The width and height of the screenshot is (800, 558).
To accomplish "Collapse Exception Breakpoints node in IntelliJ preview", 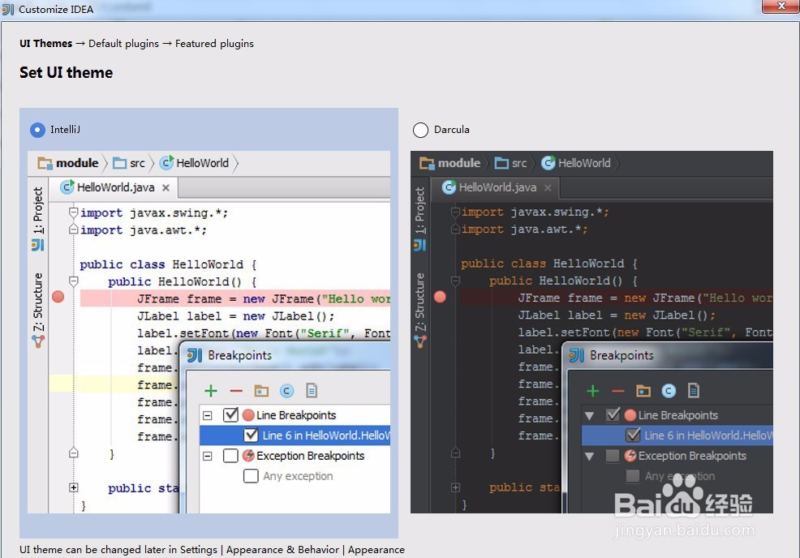I will click(207, 456).
